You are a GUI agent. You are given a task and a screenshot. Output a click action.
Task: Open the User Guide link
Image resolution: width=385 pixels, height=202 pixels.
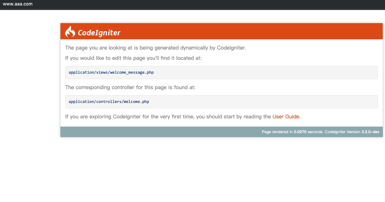tap(286, 116)
